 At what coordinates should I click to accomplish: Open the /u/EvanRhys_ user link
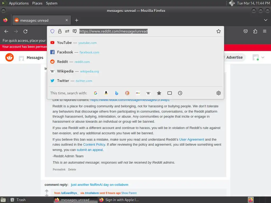point(70,193)
